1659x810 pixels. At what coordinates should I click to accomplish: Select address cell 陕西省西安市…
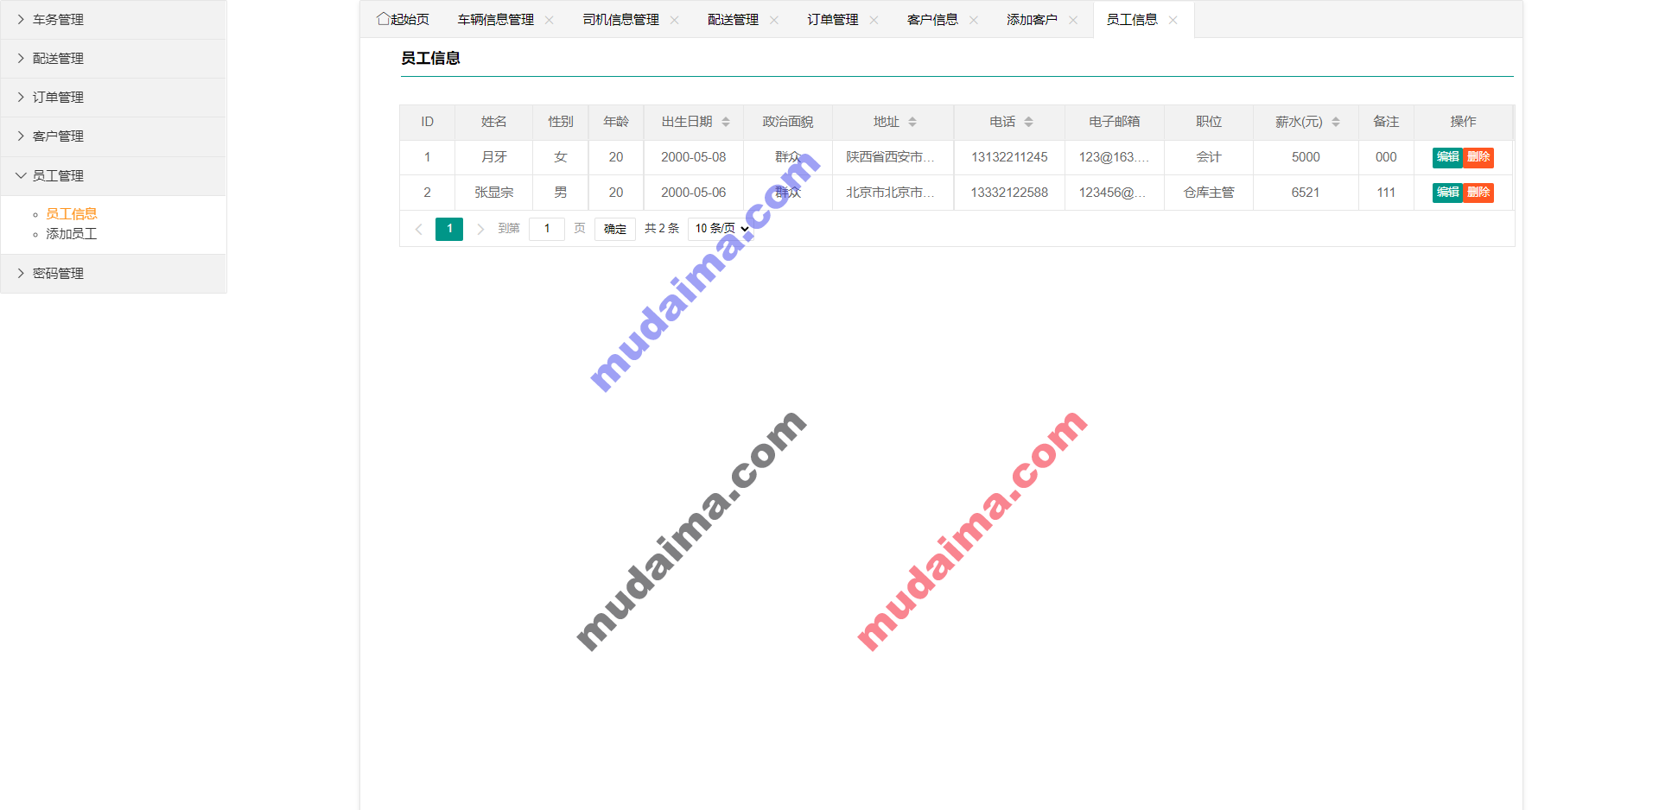(893, 157)
